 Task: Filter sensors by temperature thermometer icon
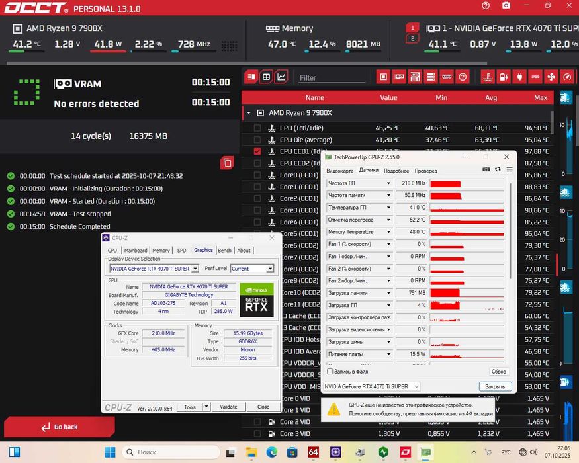[488, 77]
